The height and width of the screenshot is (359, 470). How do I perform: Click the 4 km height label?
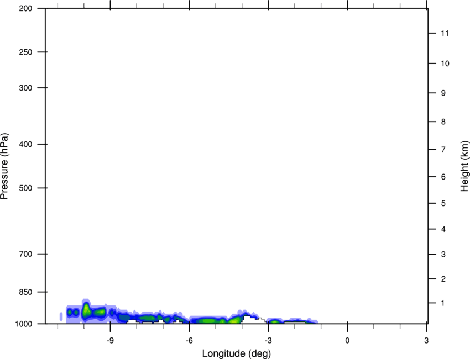pyautogui.click(x=443, y=229)
